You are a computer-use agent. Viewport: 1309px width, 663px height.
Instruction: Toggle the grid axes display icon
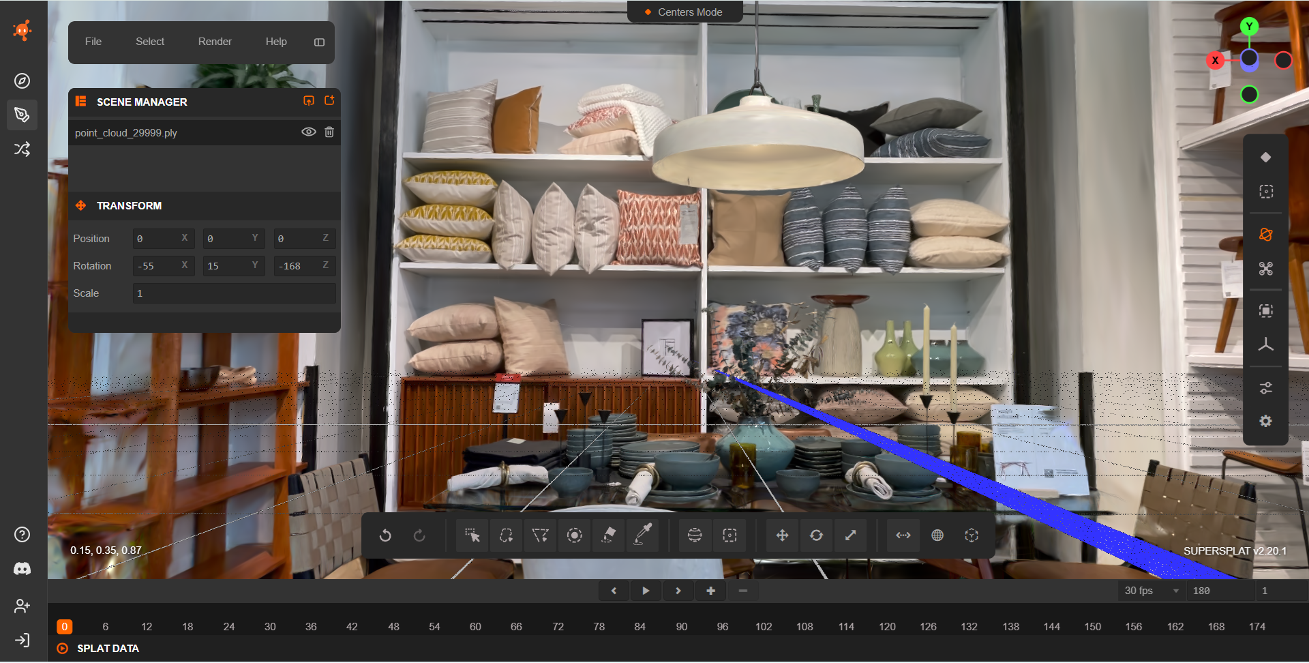tap(1265, 345)
